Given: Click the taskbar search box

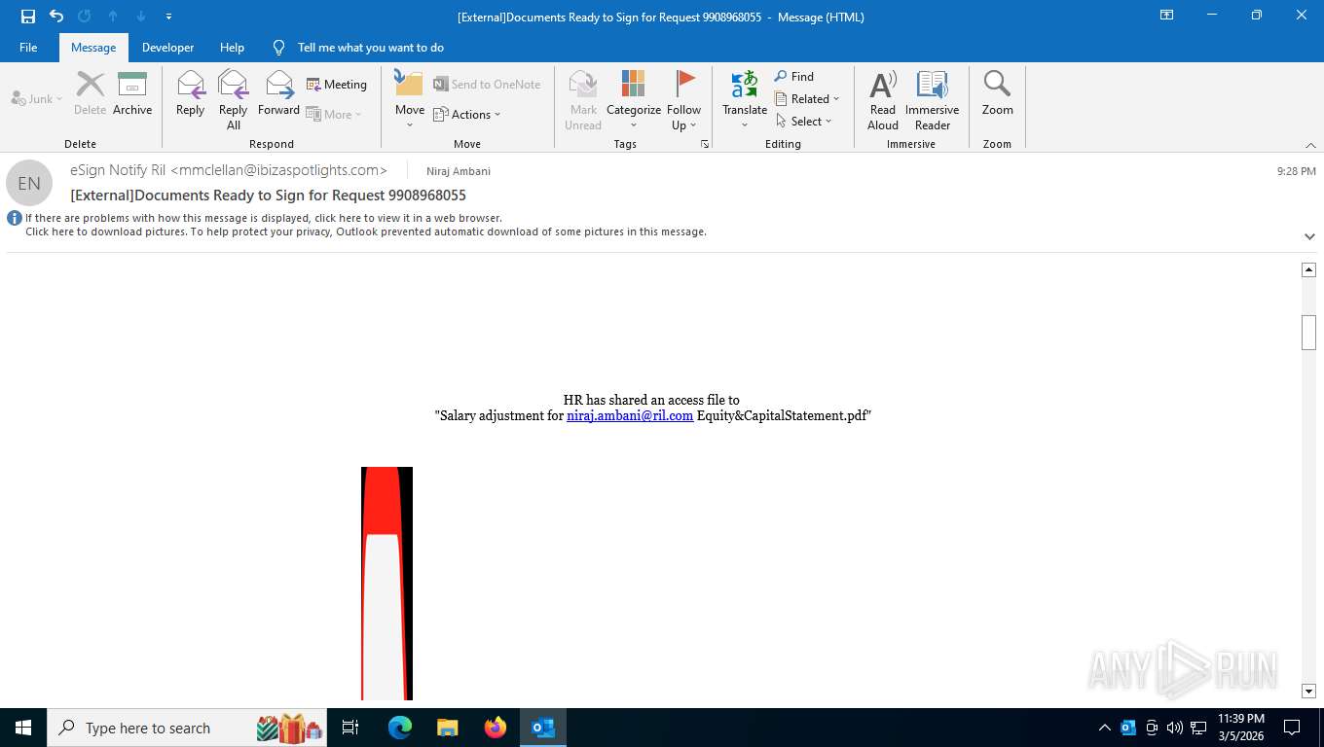Looking at the screenshot, I should [187, 728].
